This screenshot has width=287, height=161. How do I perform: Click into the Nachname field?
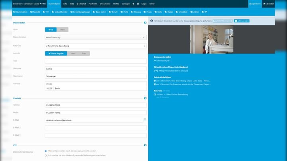pos(96,76)
